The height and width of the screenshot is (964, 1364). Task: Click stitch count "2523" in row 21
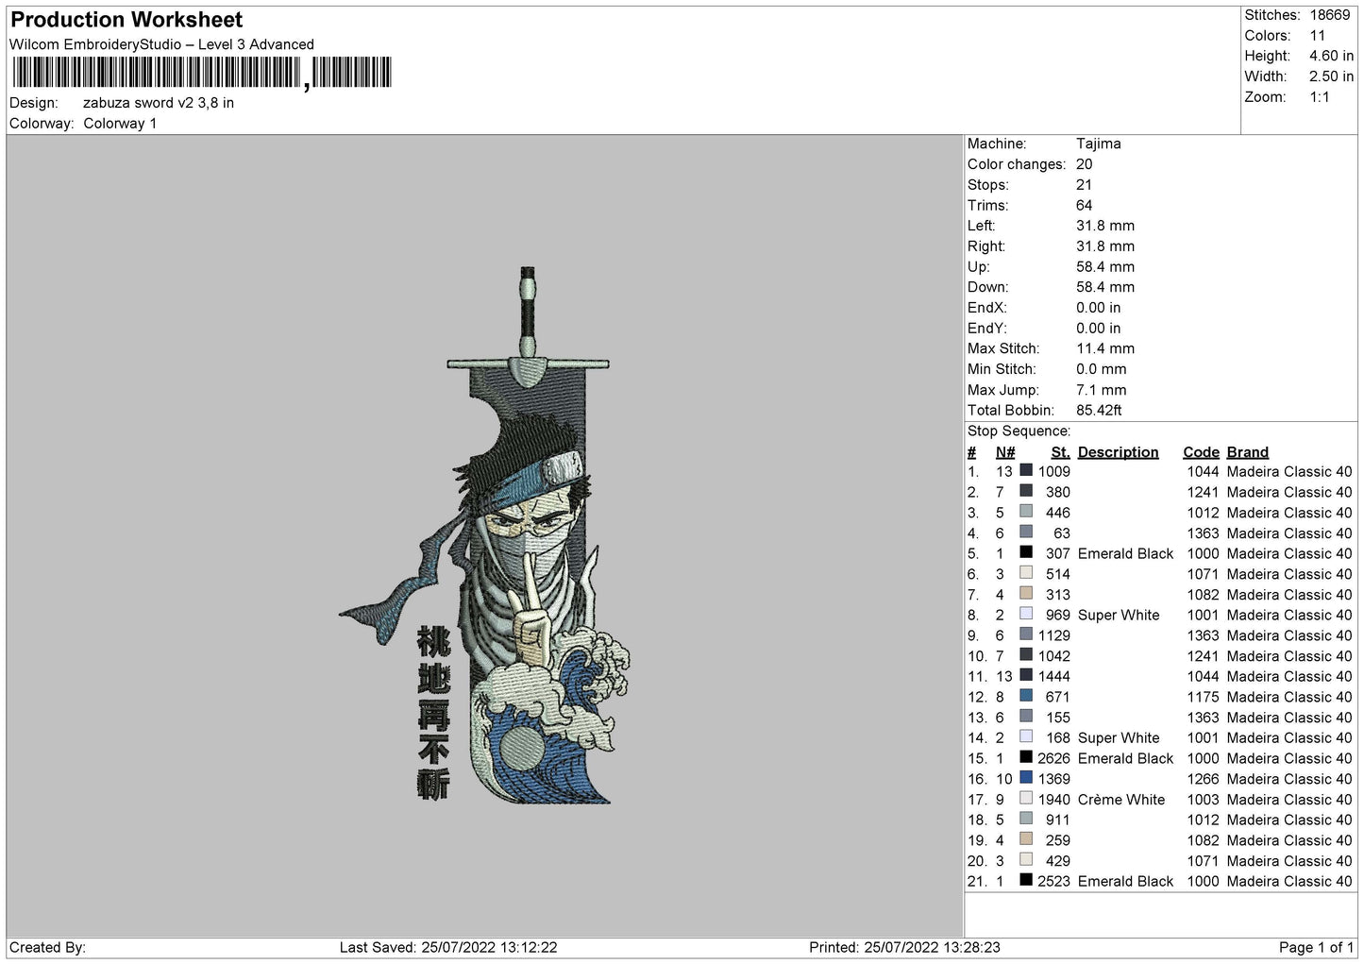coord(1054,881)
